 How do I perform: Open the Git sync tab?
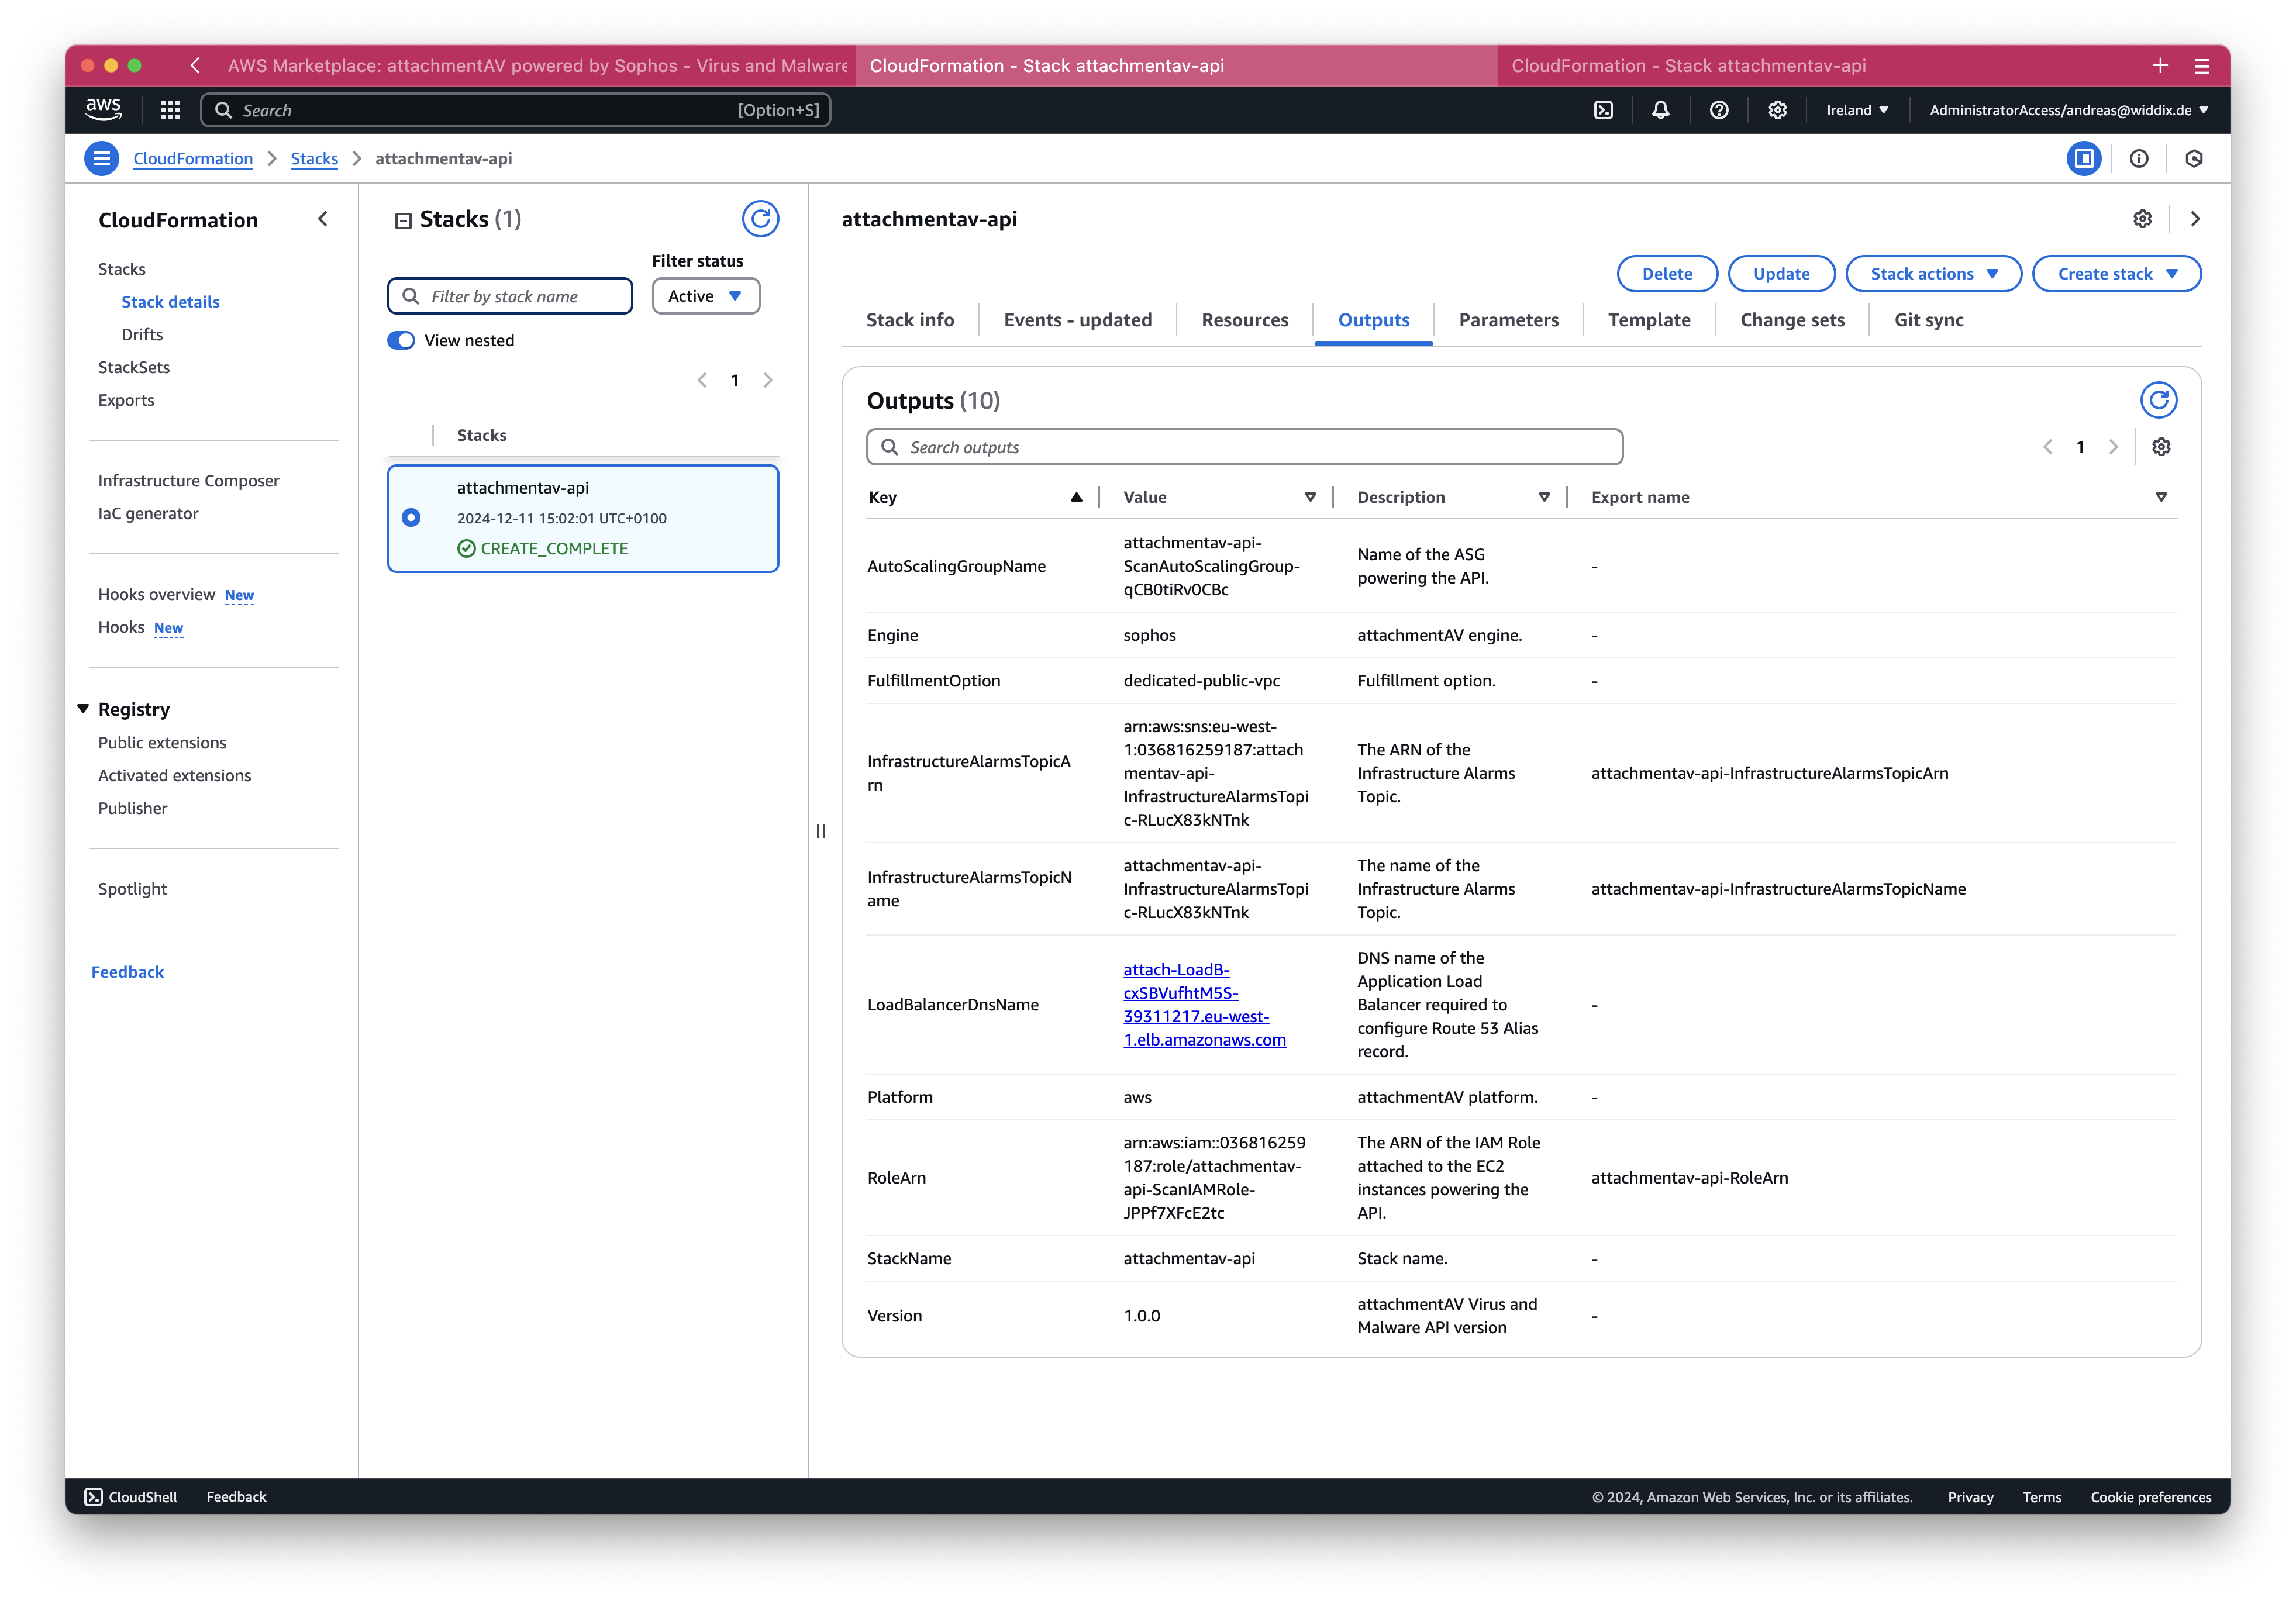click(1928, 320)
